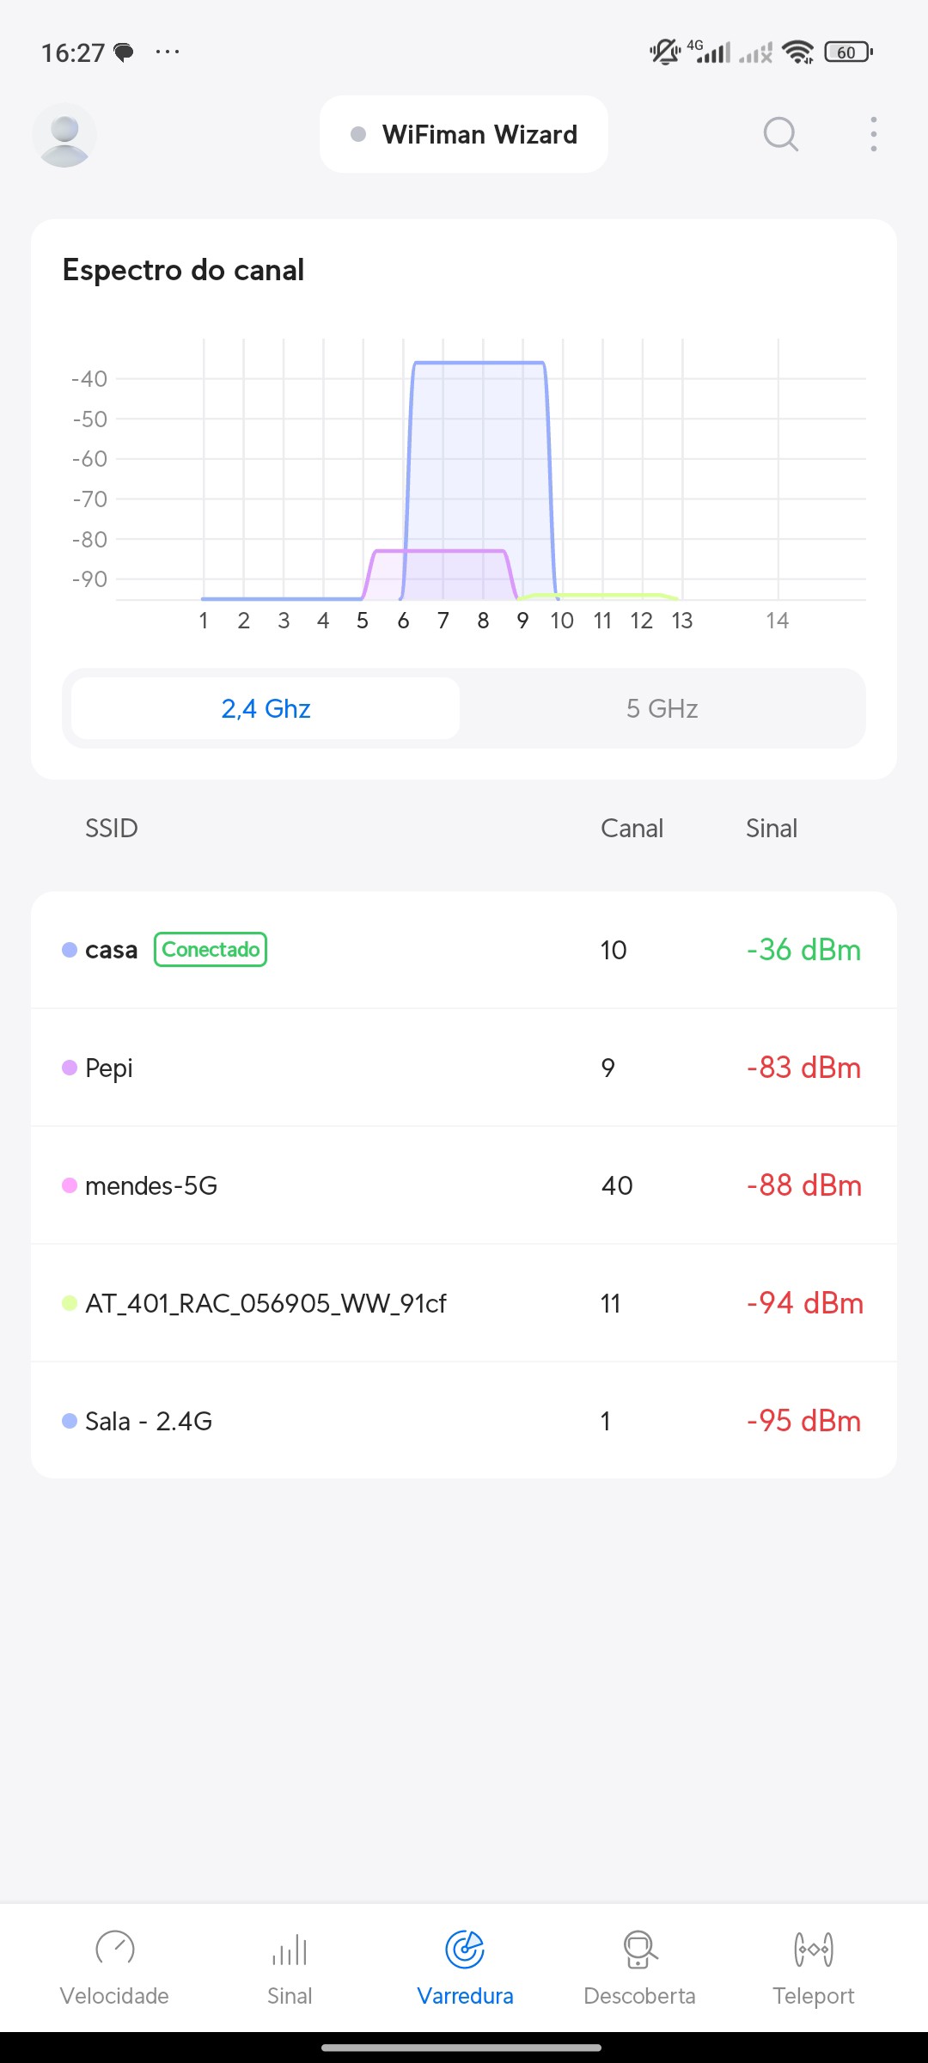Sort networks by Sinal column

point(771,828)
